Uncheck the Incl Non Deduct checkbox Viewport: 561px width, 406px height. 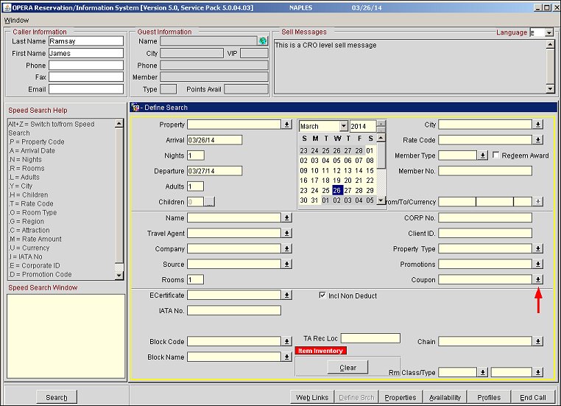pyautogui.click(x=322, y=295)
